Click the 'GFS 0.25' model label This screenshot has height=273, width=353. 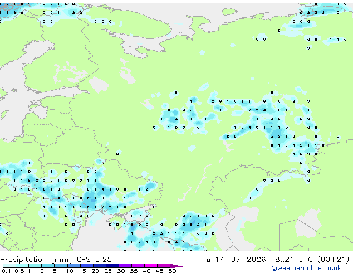94,260
